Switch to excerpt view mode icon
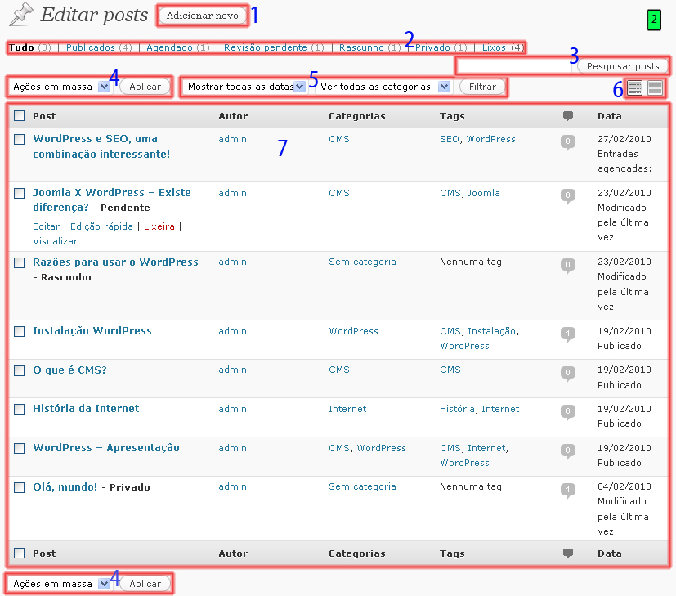 tap(655, 88)
